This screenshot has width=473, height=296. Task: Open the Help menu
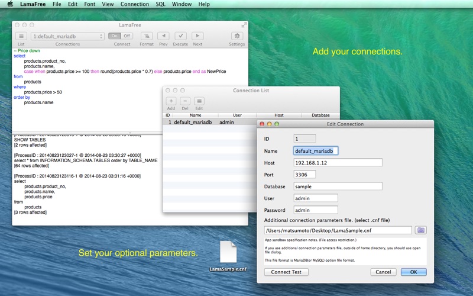(204, 4)
